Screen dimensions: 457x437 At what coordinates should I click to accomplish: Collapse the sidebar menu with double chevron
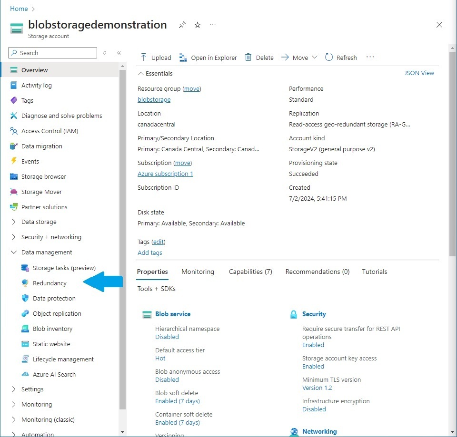tap(119, 53)
